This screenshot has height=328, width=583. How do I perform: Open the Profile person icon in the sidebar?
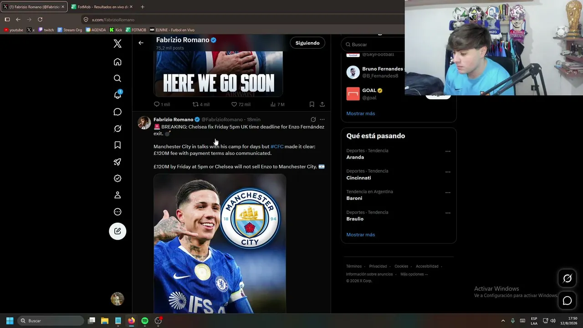118,195
